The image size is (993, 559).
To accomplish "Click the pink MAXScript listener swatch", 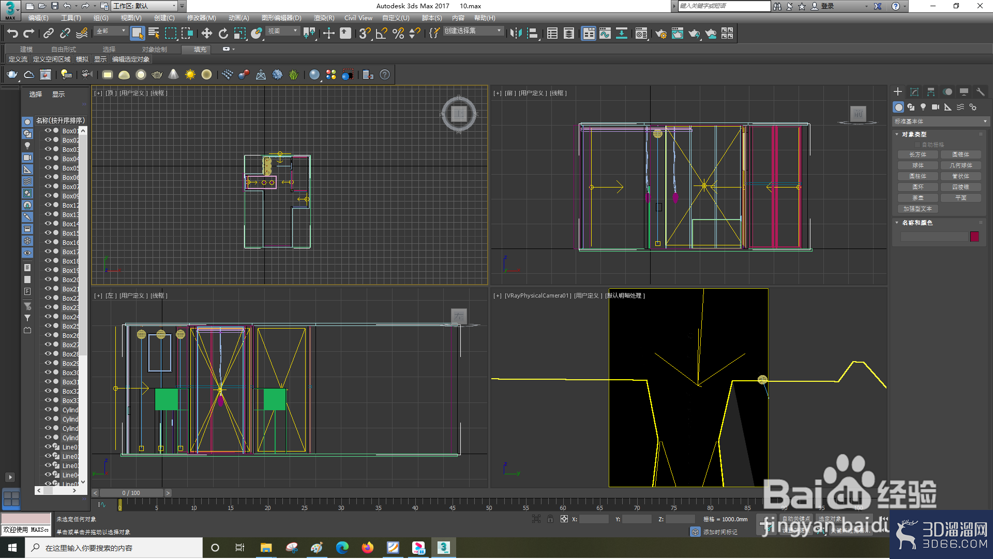I will click(x=26, y=519).
